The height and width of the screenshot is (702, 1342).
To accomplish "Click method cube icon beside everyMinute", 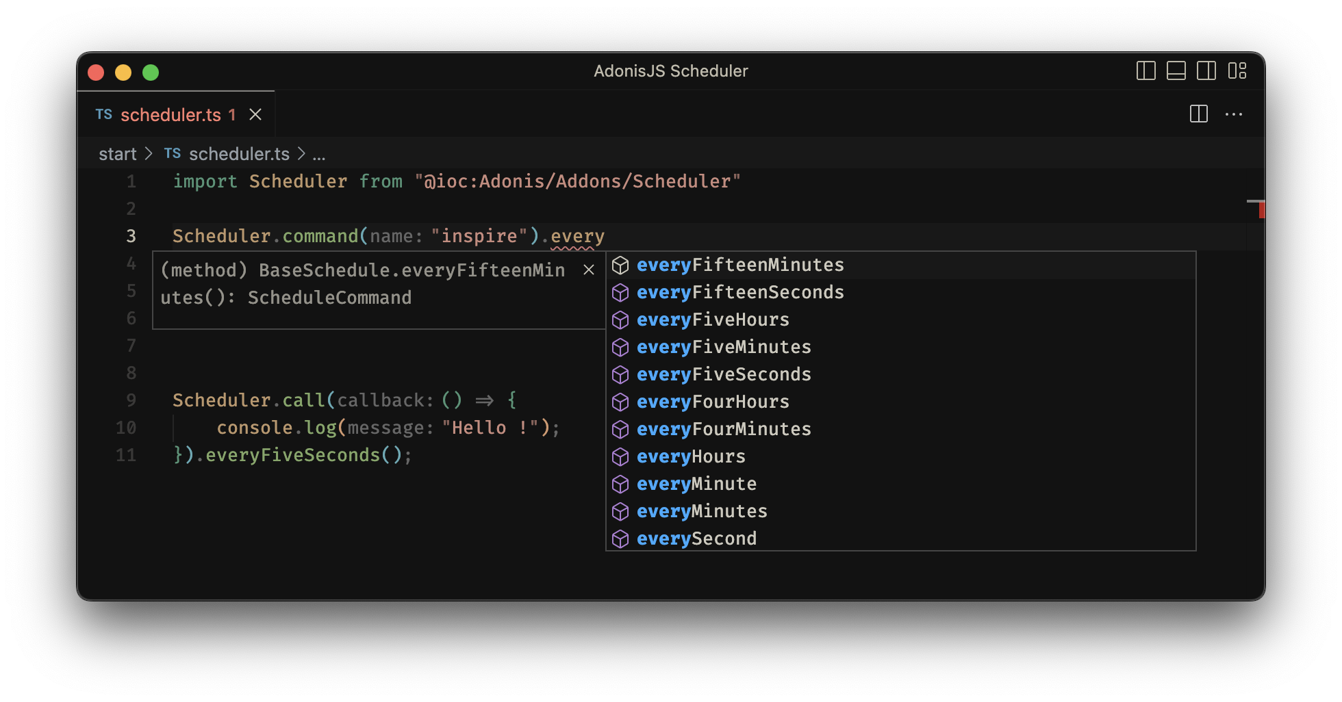I will tap(620, 484).
